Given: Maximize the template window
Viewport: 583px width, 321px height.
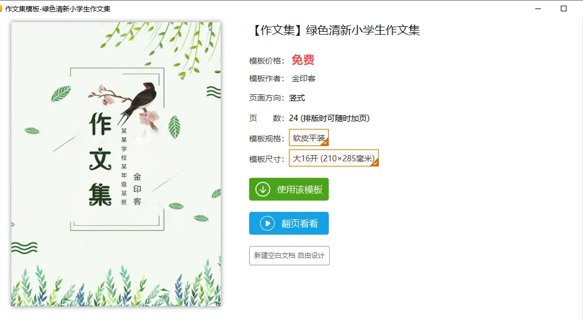Looking at the screenshot, I should (x=564, y=9).
